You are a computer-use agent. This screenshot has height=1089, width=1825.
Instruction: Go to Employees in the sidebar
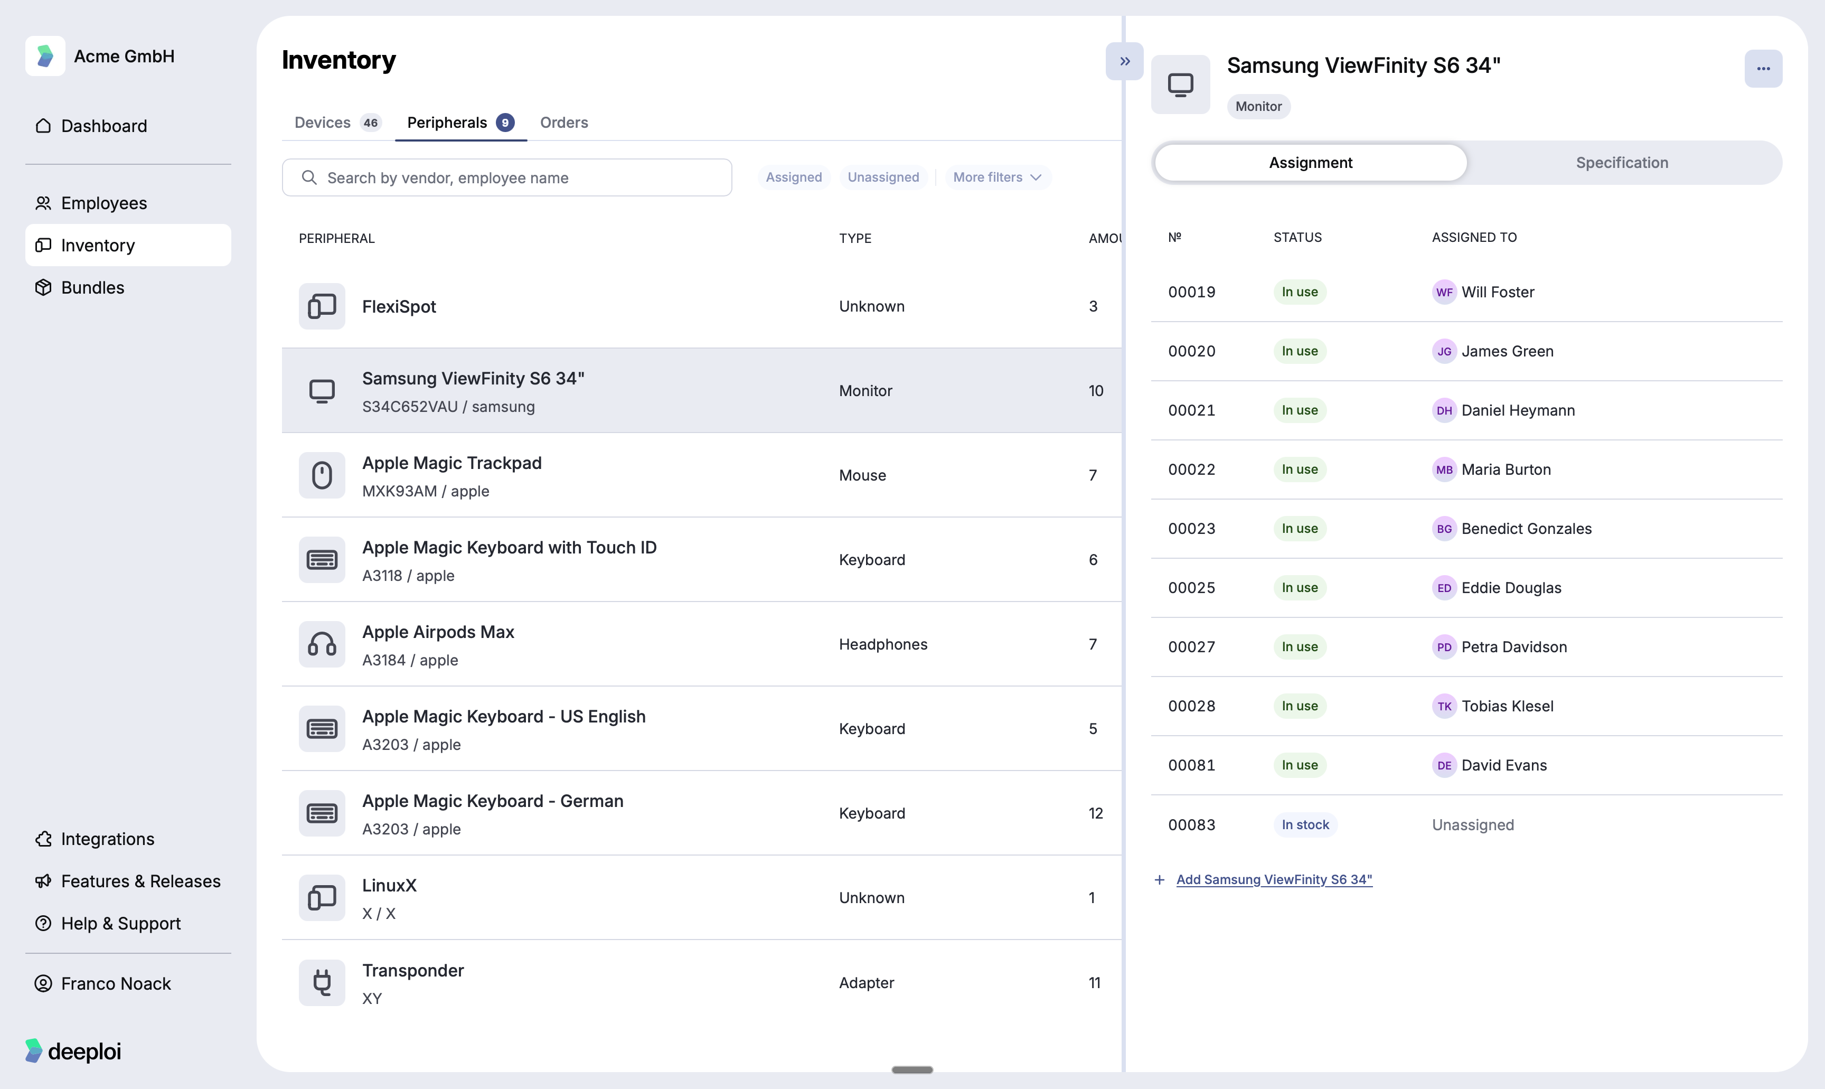pyautogui.click(x=104, y=203)
